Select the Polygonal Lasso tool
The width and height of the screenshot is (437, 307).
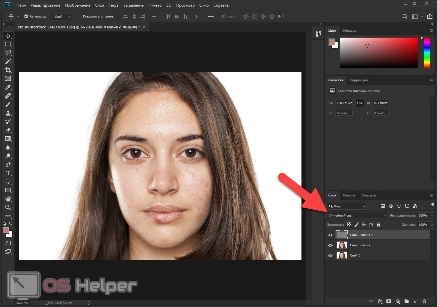tap(8, 53)
